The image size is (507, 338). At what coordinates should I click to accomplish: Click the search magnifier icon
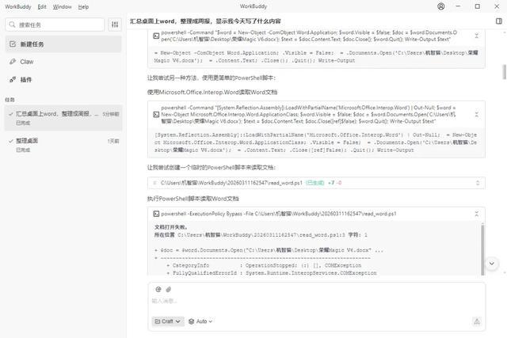[13, 25]
